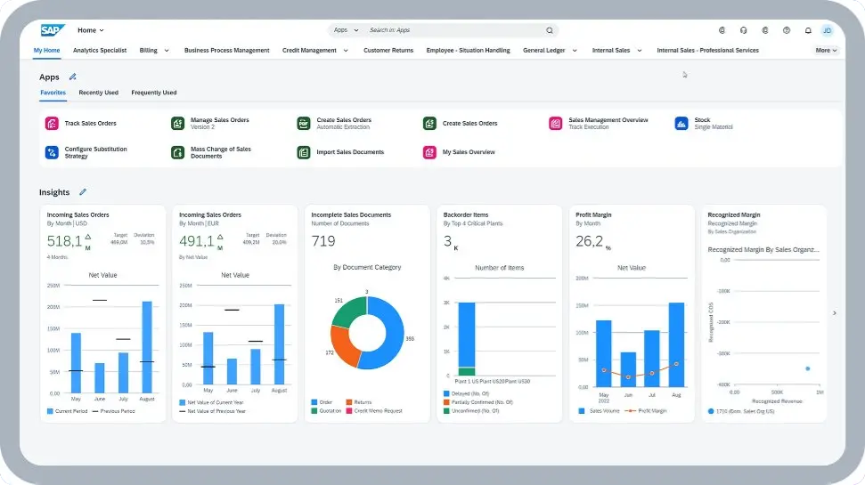
Task: Open Internal Sales - Professional Services tab
Action: (x=708, y=50)
